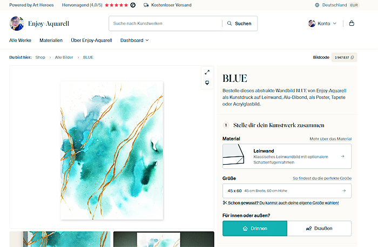Open Über Enjoy-Aquarell menu item
Image resolution: width=378 pixels, height=247 pixels.
(x=91, y=40)
